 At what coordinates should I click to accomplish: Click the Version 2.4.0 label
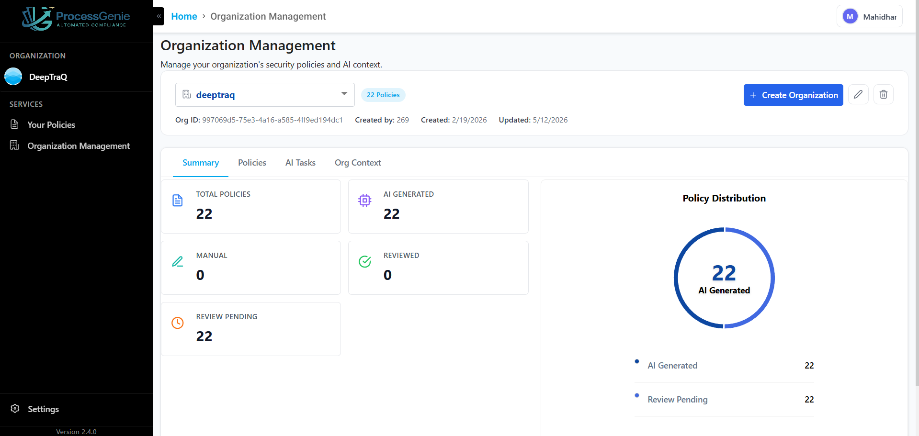[76, 432]
